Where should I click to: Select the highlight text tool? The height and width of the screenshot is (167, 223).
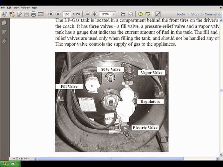(x=148, y=14)
